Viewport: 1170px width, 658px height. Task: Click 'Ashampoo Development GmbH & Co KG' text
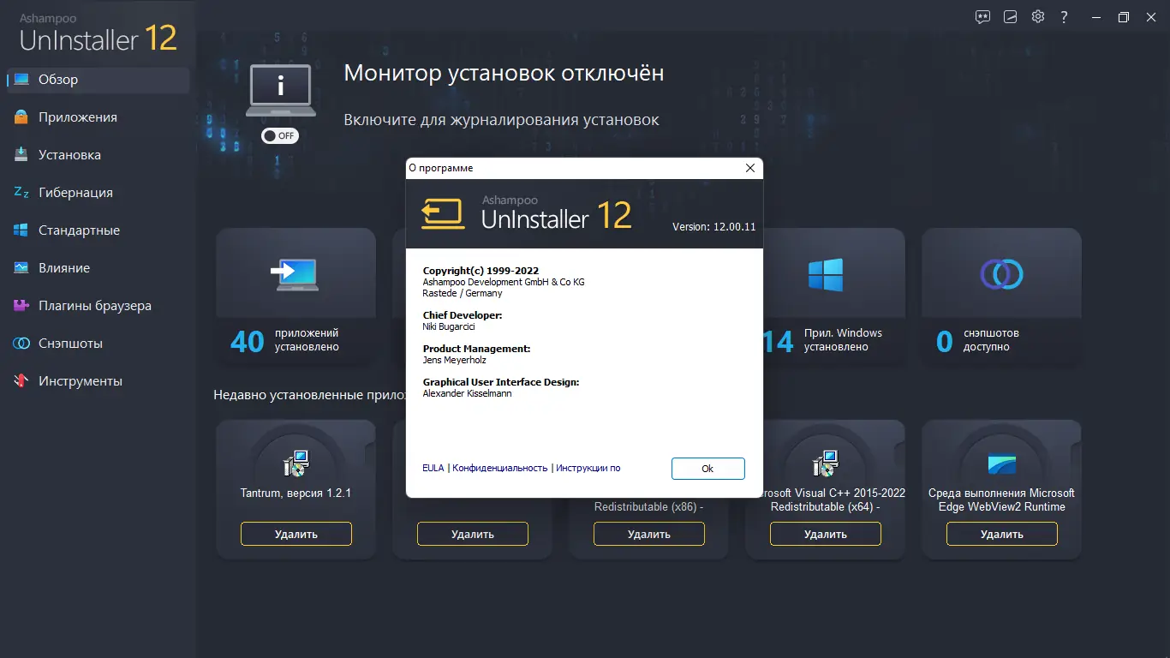(504, 282)
